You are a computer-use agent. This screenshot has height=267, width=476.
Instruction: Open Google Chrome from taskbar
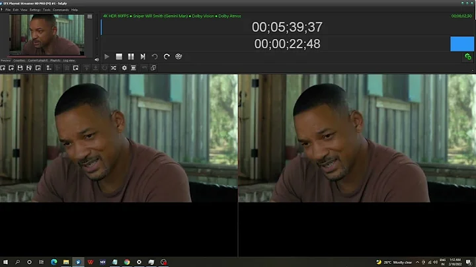[x=127, y=262]
